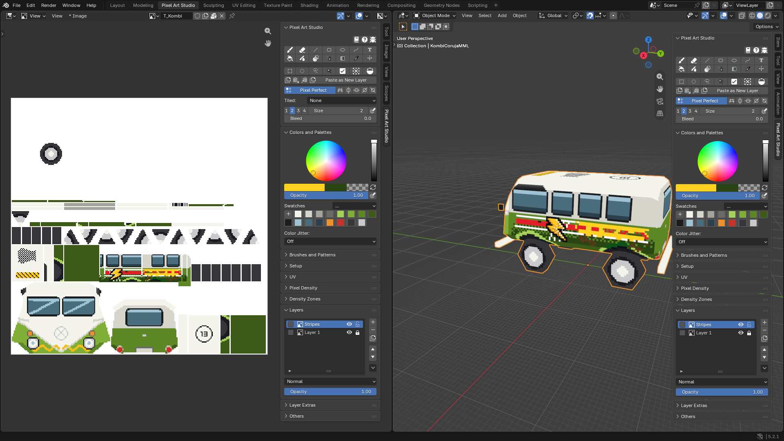Screen dimensions: 784x441
Task: Select the move tool in the 3D viewport panel
Action: [761, 69]
